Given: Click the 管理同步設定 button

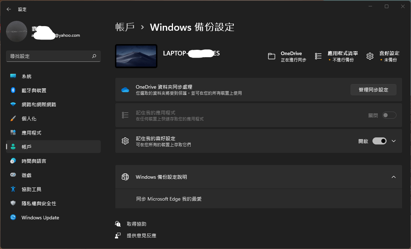Looking at the screenshot, I should pyautogui.click(x=373, y=90).
